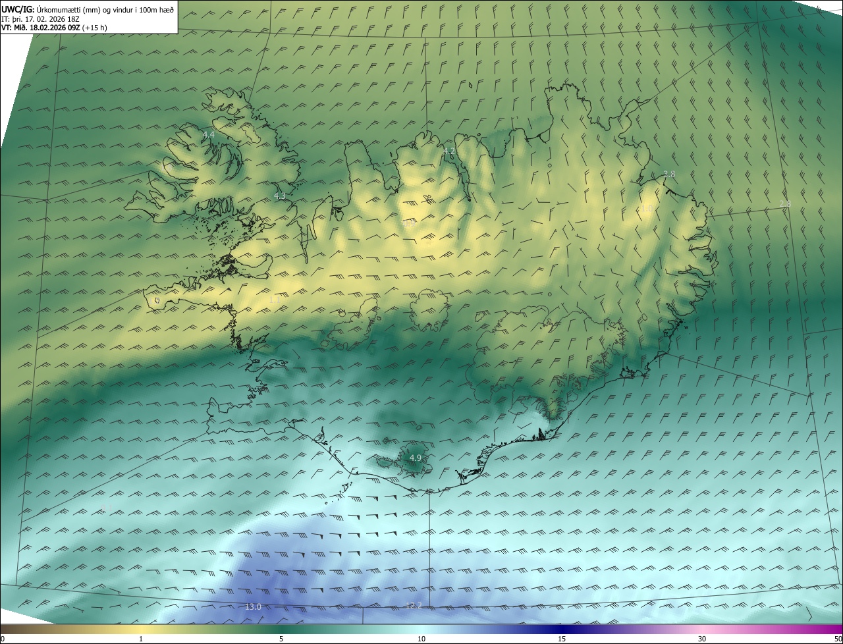Screen dimensions: 843x644
Task: Select the 4.3 precipitation value label
Action: [x=280, y=196]
